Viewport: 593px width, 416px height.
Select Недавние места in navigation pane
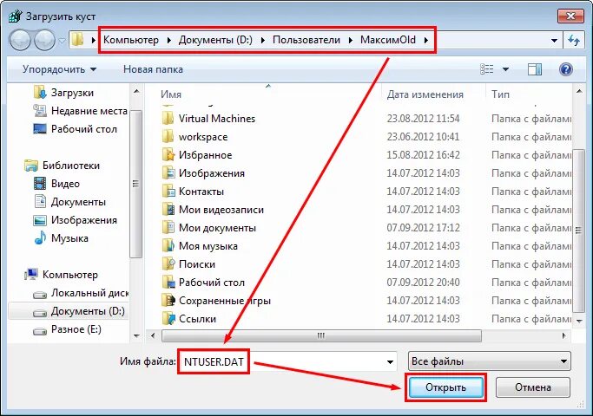pyautogui.click(x=80, y=111)
